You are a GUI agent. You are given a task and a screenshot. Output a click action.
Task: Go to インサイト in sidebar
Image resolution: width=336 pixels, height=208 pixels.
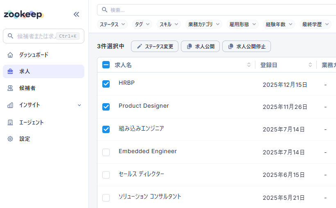pos(29,105)
